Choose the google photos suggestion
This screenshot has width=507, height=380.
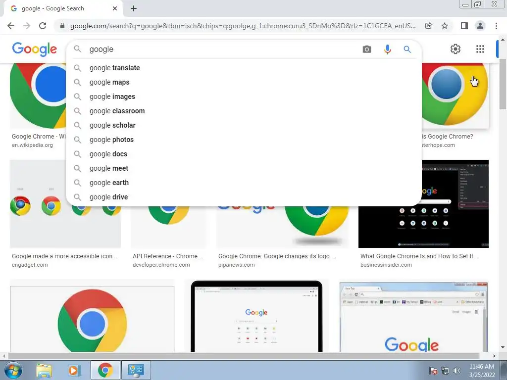[x=244, y=140]
